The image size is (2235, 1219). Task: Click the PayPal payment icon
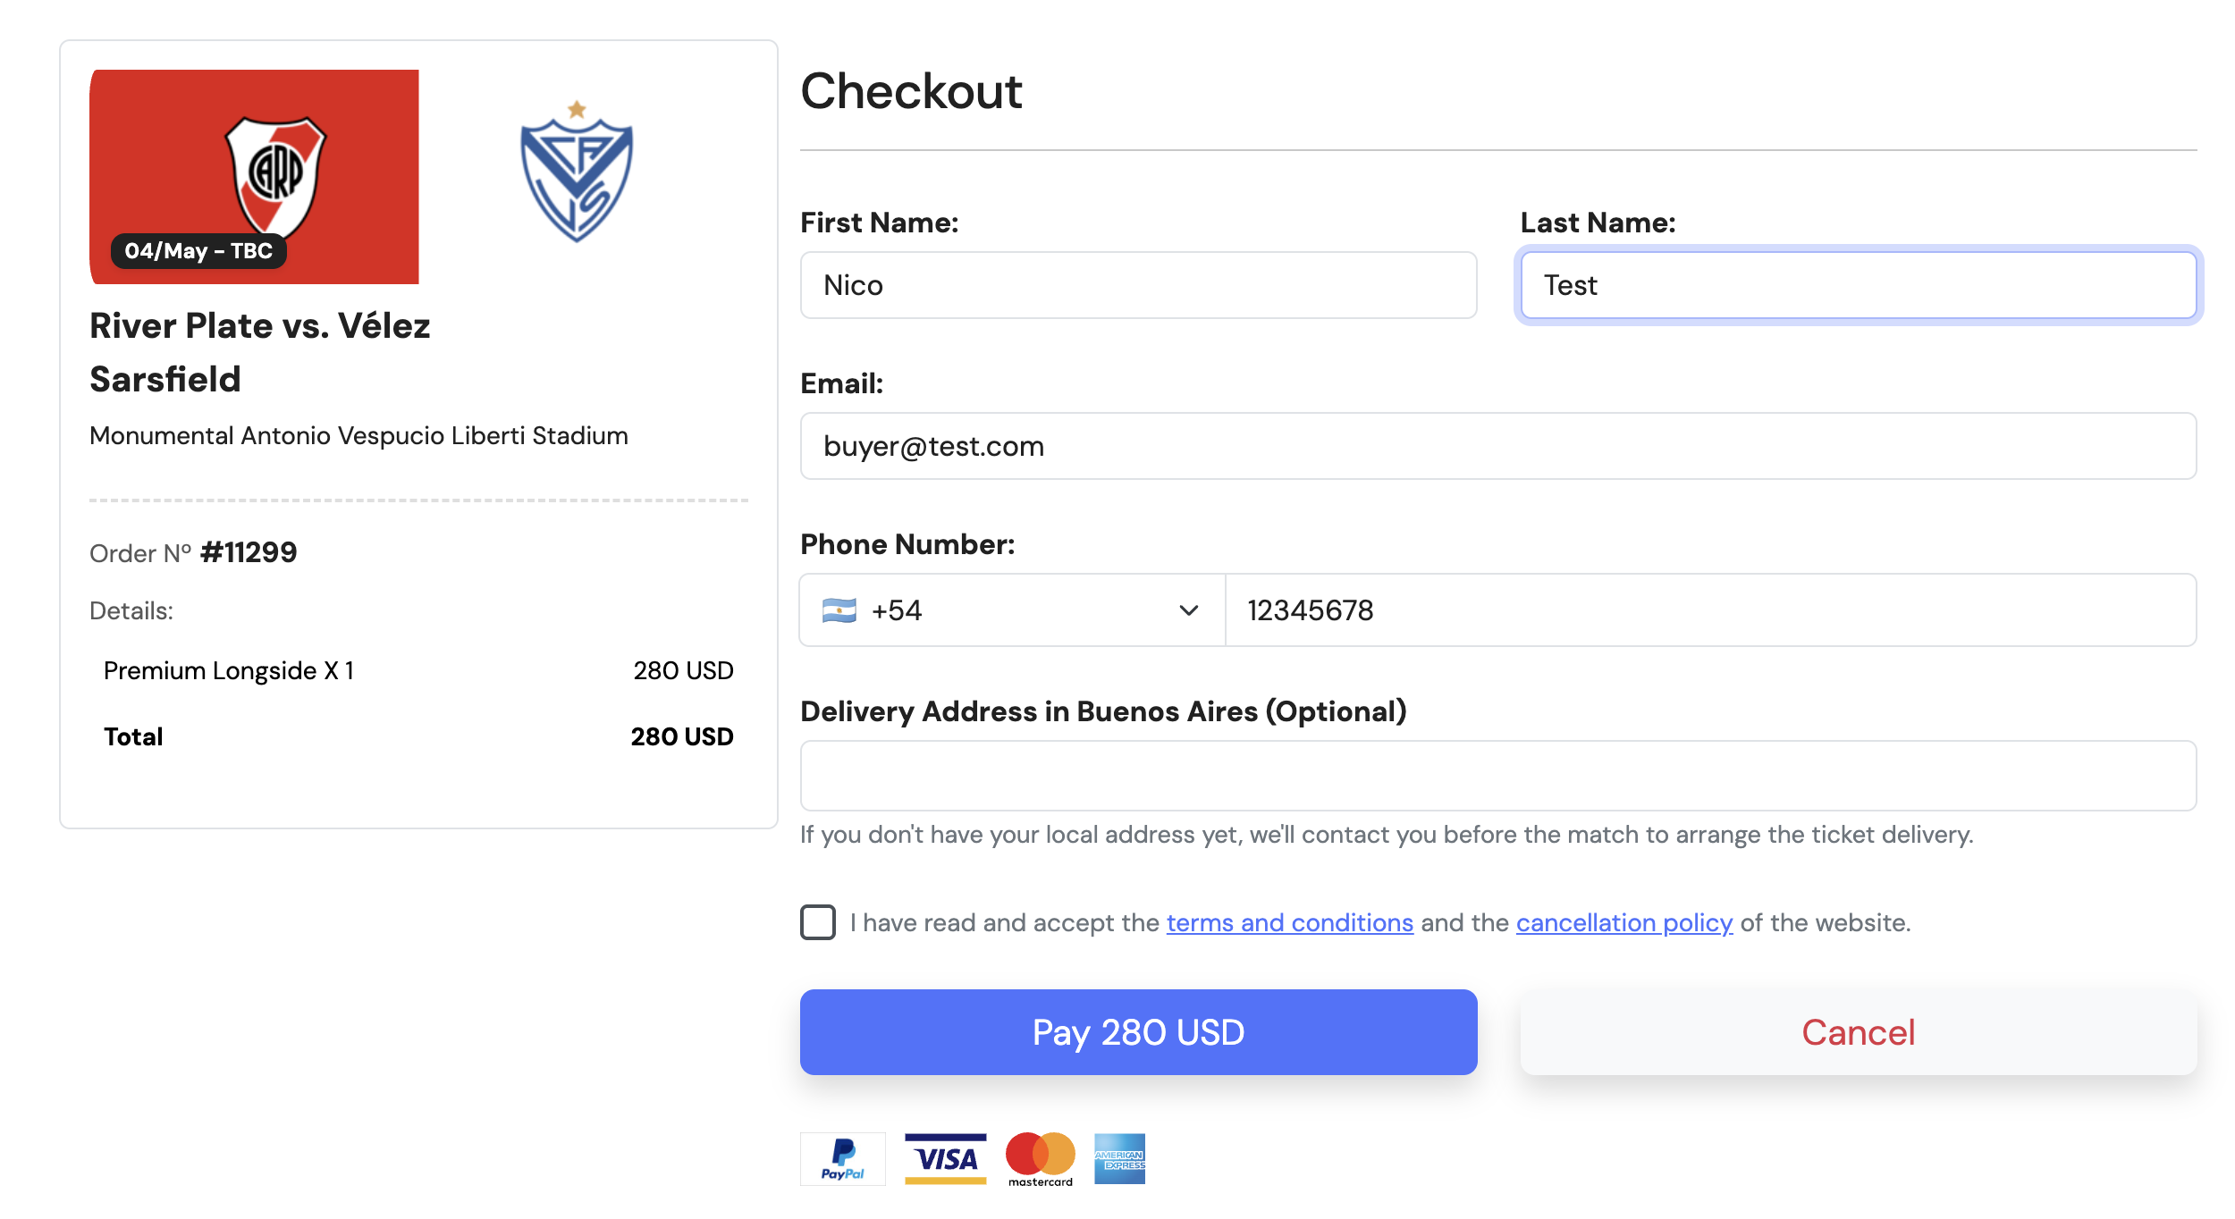(842, 1158)
